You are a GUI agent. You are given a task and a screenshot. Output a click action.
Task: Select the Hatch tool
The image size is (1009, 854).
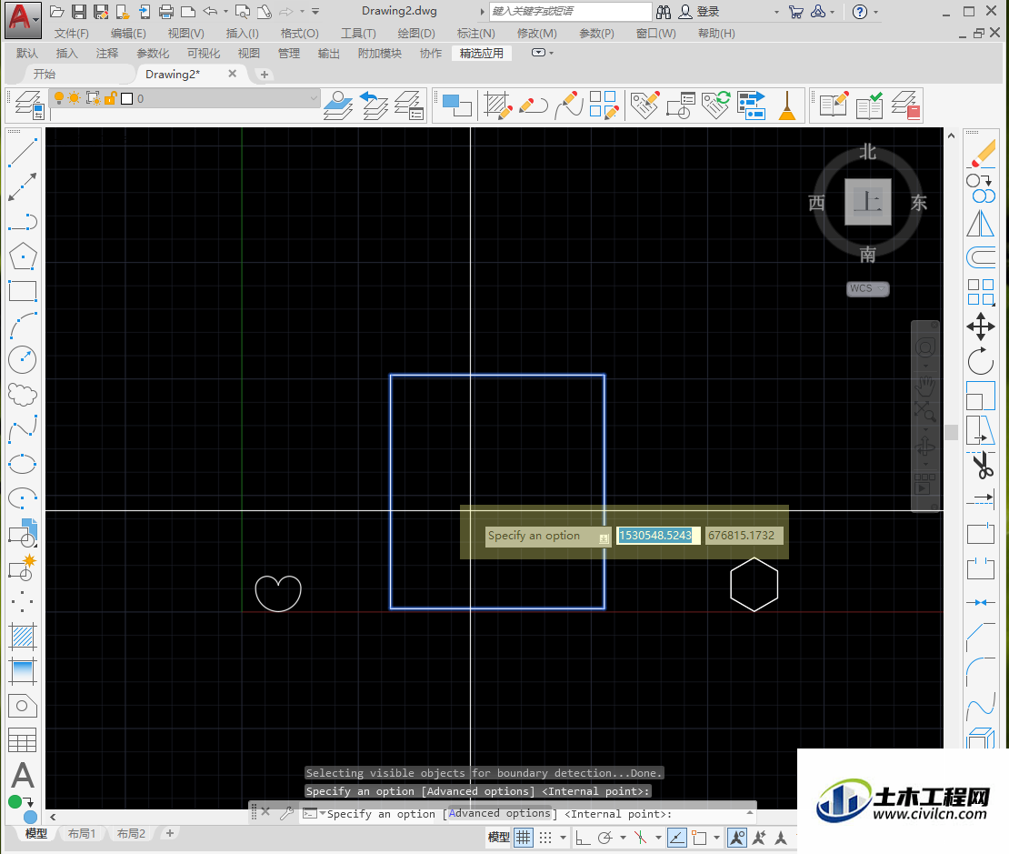coord(23,637)
